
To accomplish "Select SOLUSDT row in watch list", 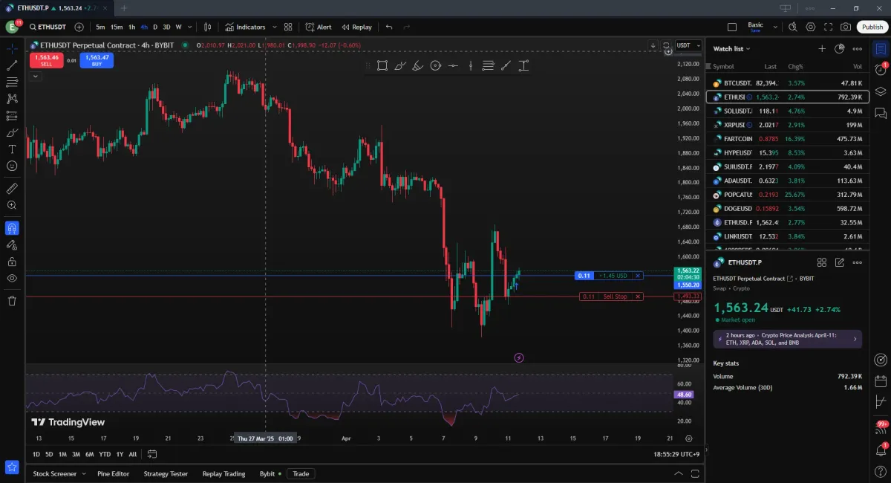I will (787, 111).
